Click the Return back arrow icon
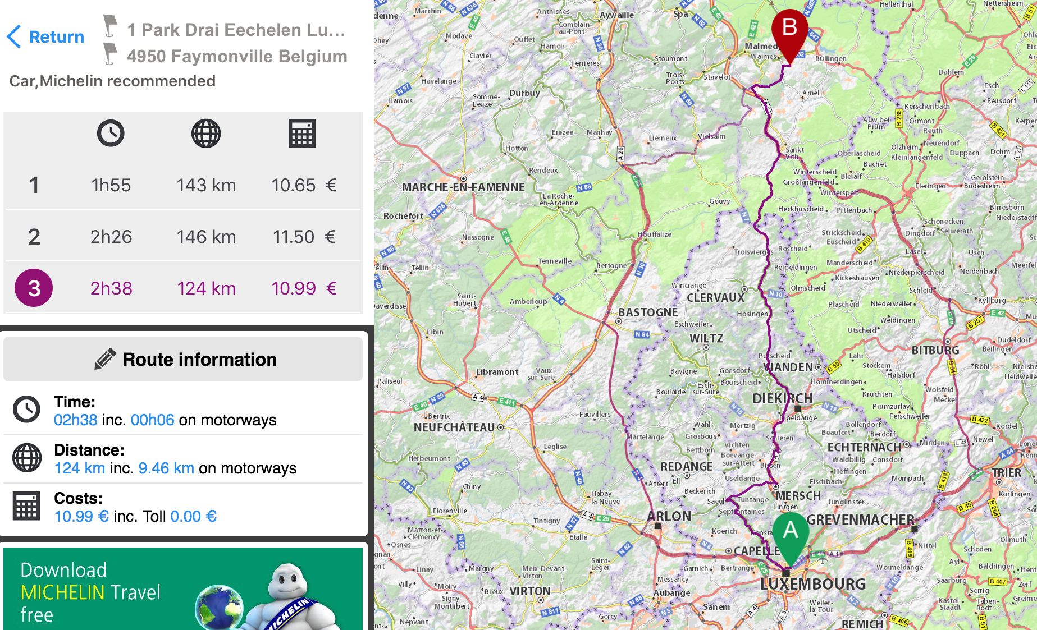Screen dimensions: 1037x630 14,37
